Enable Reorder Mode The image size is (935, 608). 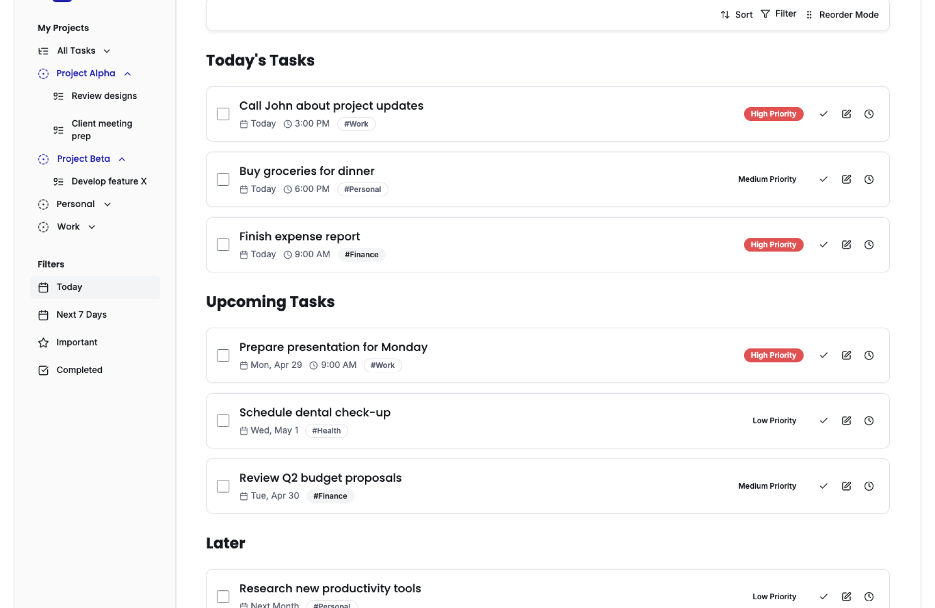tap(843, 15)
